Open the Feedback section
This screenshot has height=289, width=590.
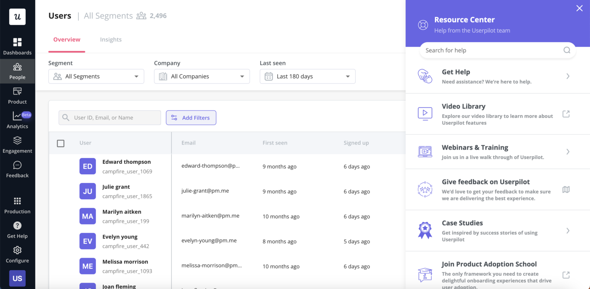pos(17,169)
